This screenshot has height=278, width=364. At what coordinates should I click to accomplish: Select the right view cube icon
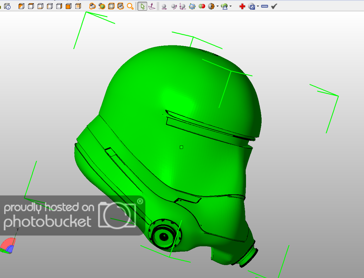tap(59, 6)
